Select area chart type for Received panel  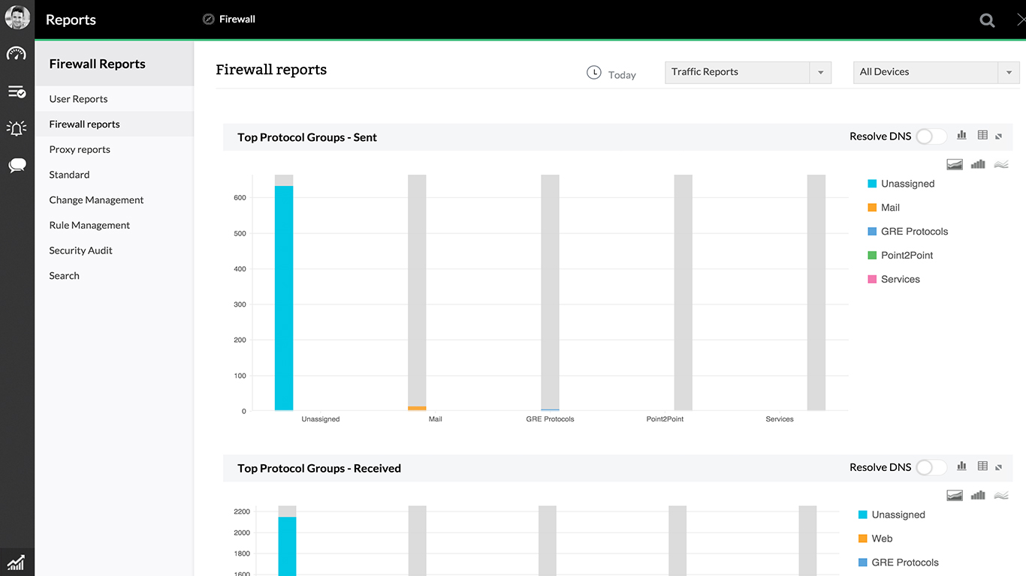[955, 495]
